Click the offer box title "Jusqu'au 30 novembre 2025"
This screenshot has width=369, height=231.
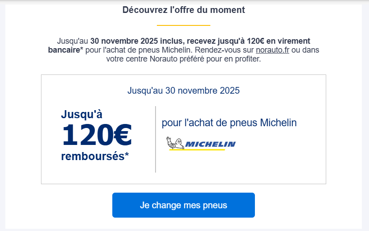coord(184,91)
